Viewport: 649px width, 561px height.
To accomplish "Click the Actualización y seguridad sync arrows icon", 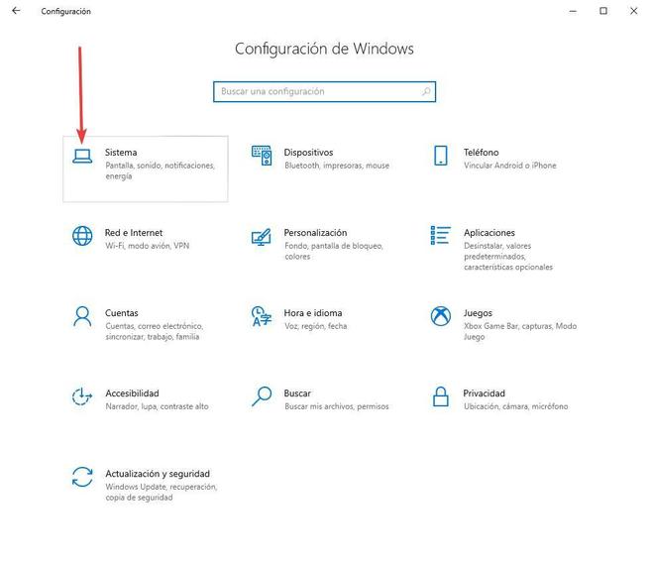I will (x=82, y=477).
